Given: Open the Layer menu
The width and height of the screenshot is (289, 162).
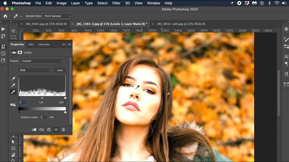Looking at the screenshot, I should 75,3.
